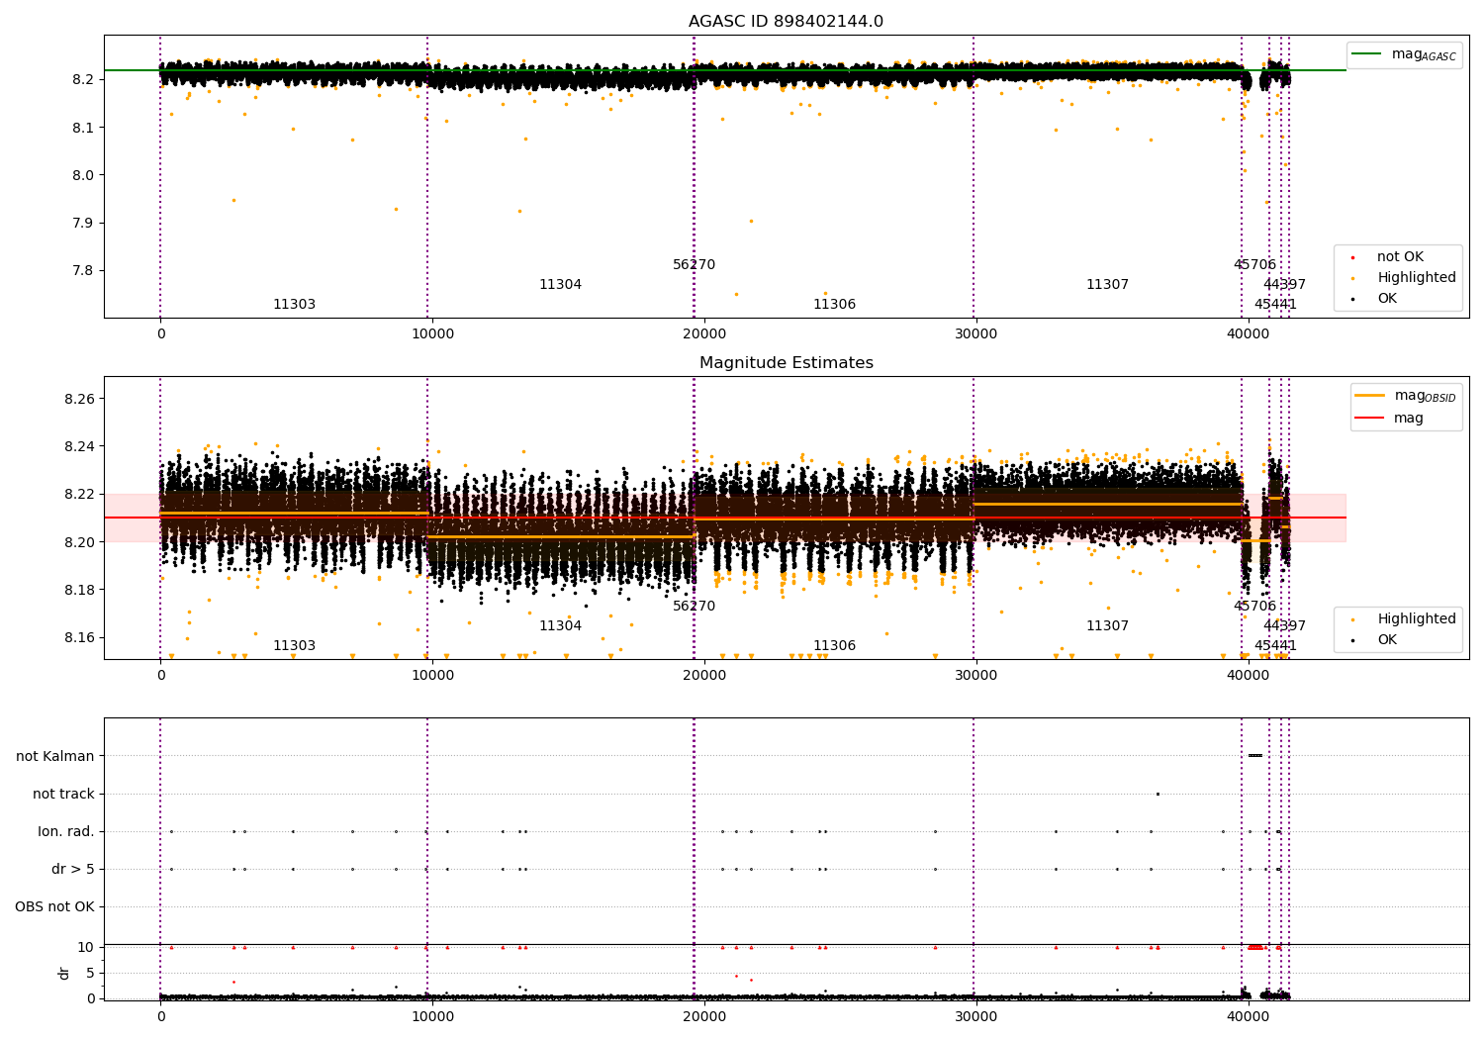Select the red 'mag' legend line in middle plot

1370,418
